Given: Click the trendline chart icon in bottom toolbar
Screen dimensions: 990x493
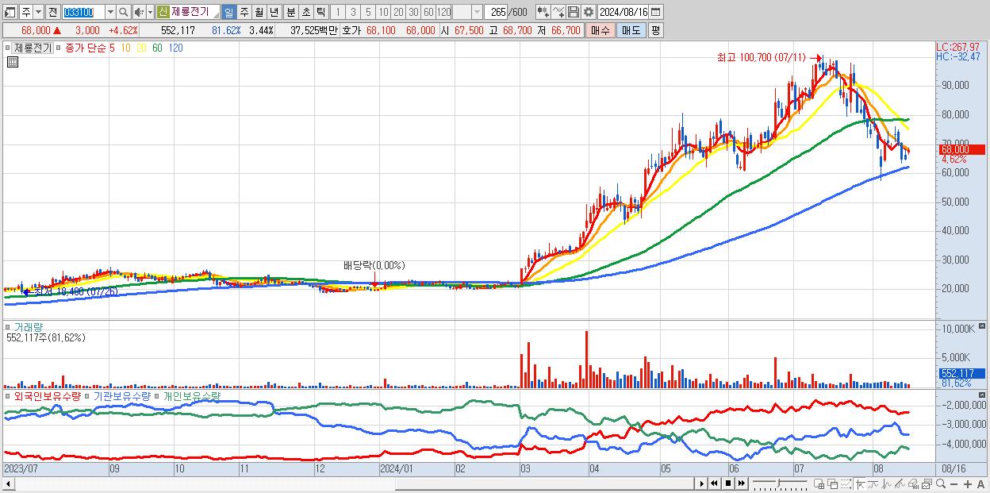Looking at the screenshot, I should [x=873, y=483].
